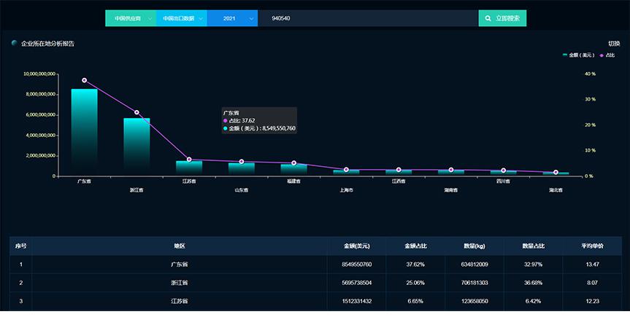The height and width of the screenshot is (317, 630).
Task: Click 切换 to switch chart view
Action: [614, 44]
